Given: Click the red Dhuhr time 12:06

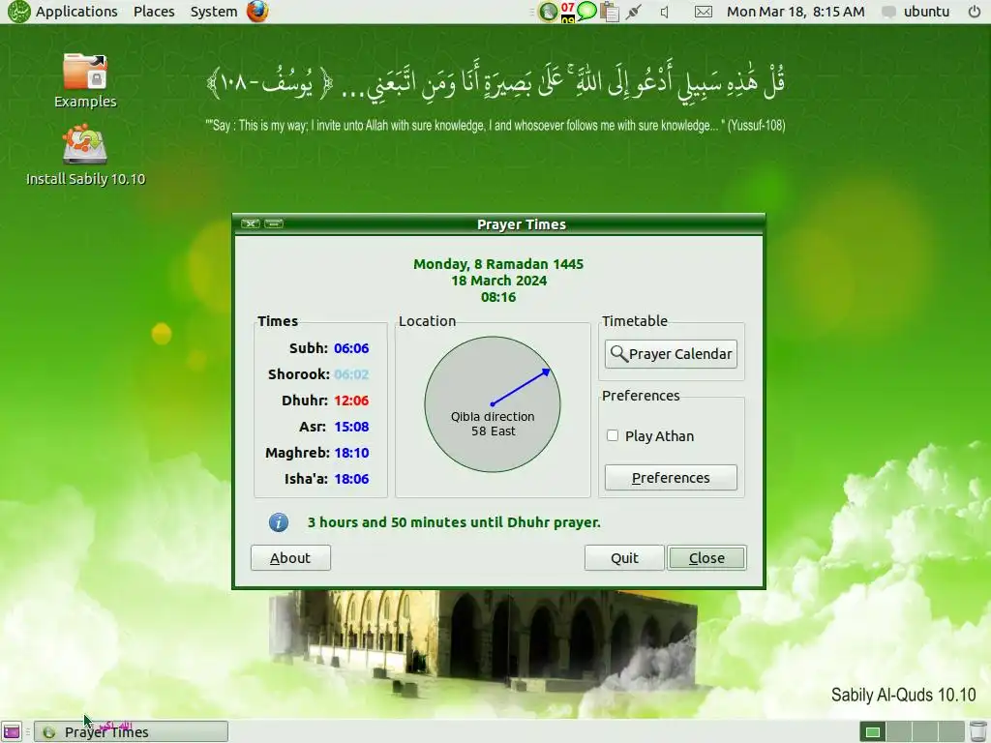Looking at the screenshot, I should [351, 401].
